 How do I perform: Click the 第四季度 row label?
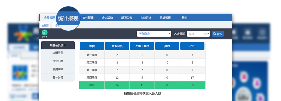(92, 78)
